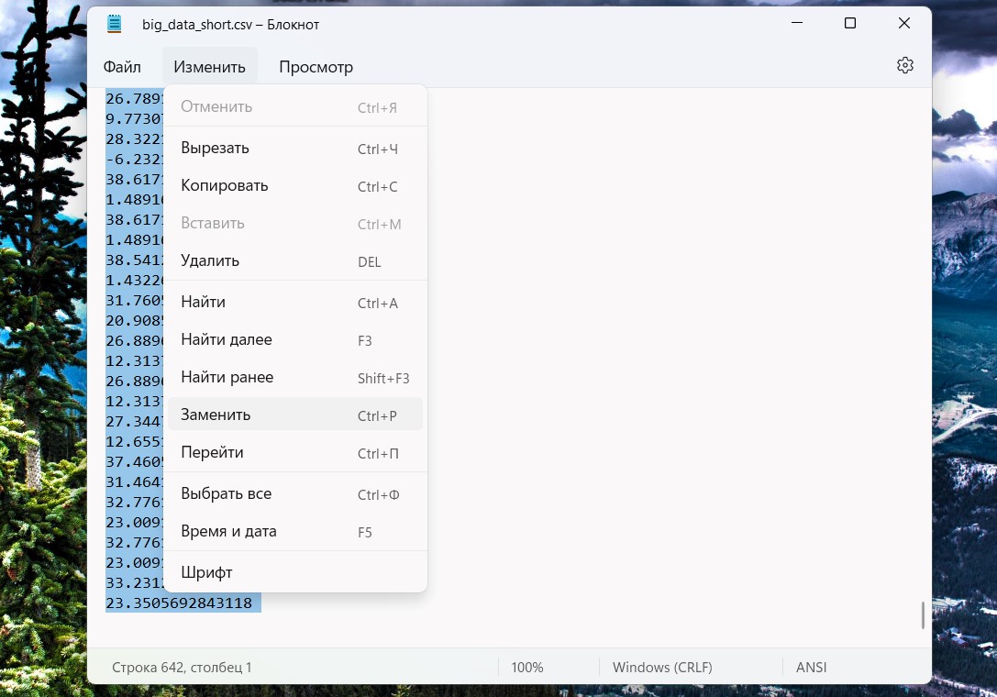997x697 pixels.
Task: Click the vertical scrollbar thumb
Action: [x=923, y=615]
